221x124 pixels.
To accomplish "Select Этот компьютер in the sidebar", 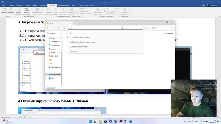I will (x=55, y=75).
